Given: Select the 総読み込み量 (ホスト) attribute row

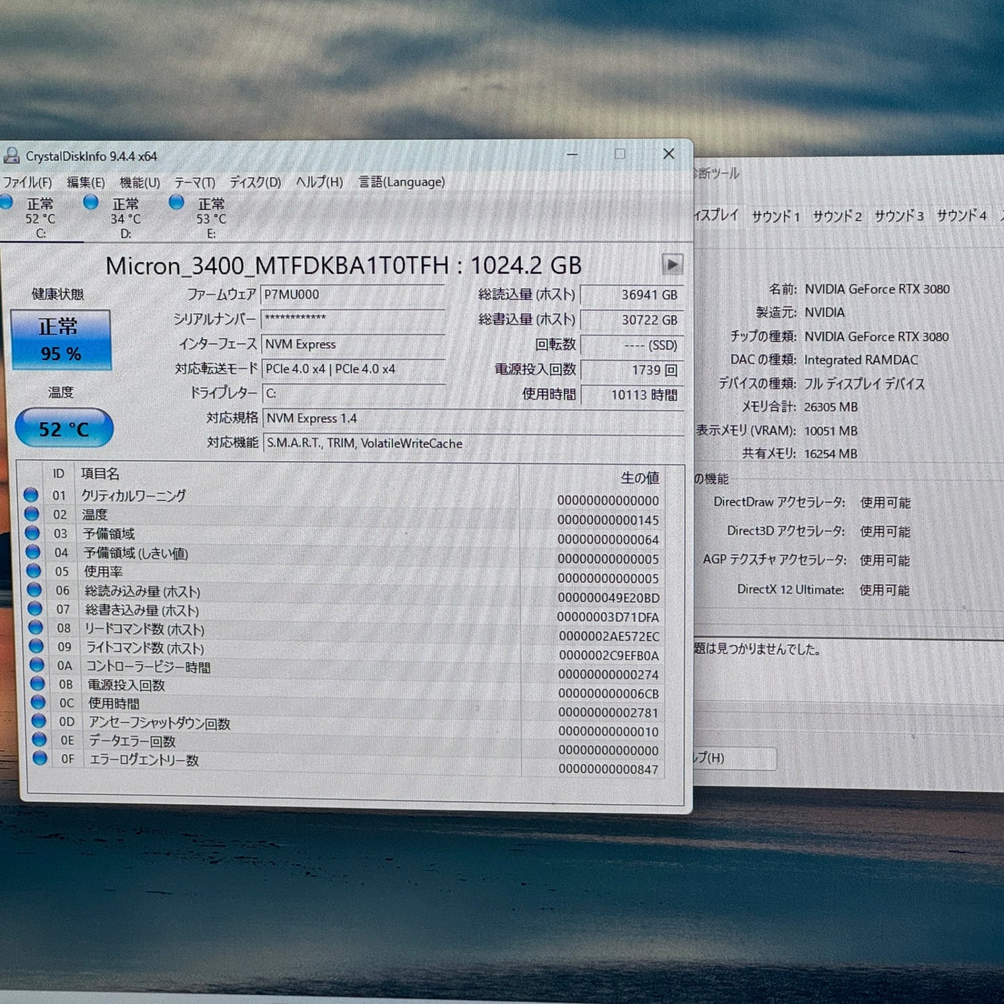Looking at the screenshot, I should (346, 593).
